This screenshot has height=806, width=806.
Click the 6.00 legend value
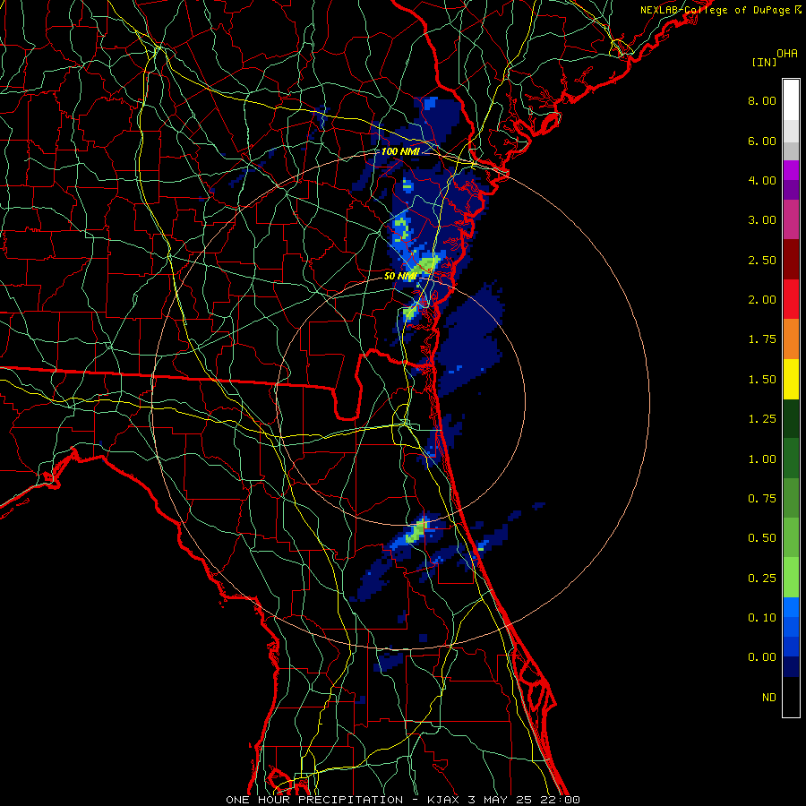(x=762, y=141)
